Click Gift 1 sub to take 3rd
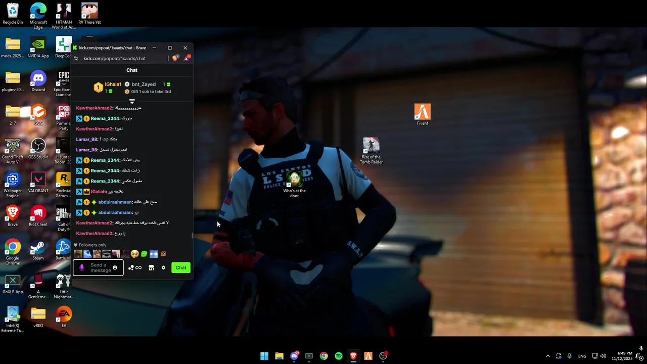 pyautogui.click(x=151, y=92)
